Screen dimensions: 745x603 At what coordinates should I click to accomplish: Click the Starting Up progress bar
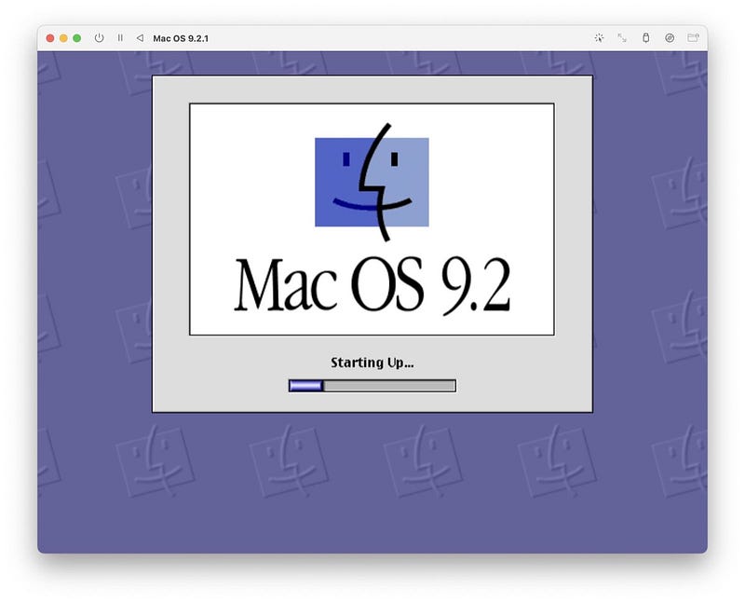click(x=372, y=386)
